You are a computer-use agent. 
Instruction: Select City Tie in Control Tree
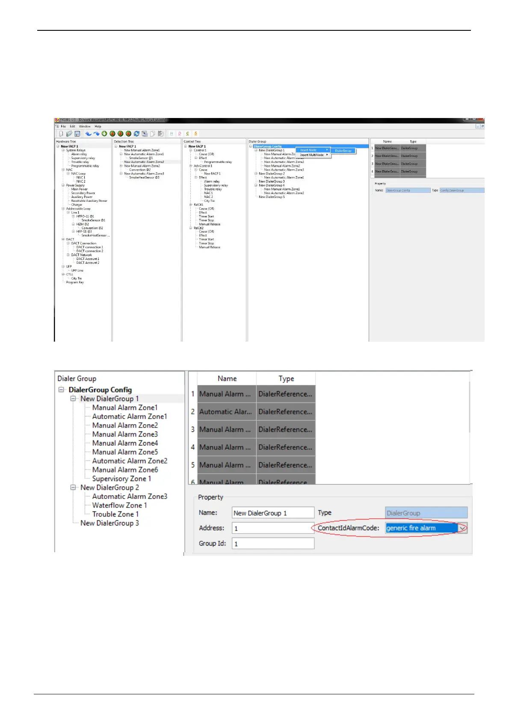(209, 201)
